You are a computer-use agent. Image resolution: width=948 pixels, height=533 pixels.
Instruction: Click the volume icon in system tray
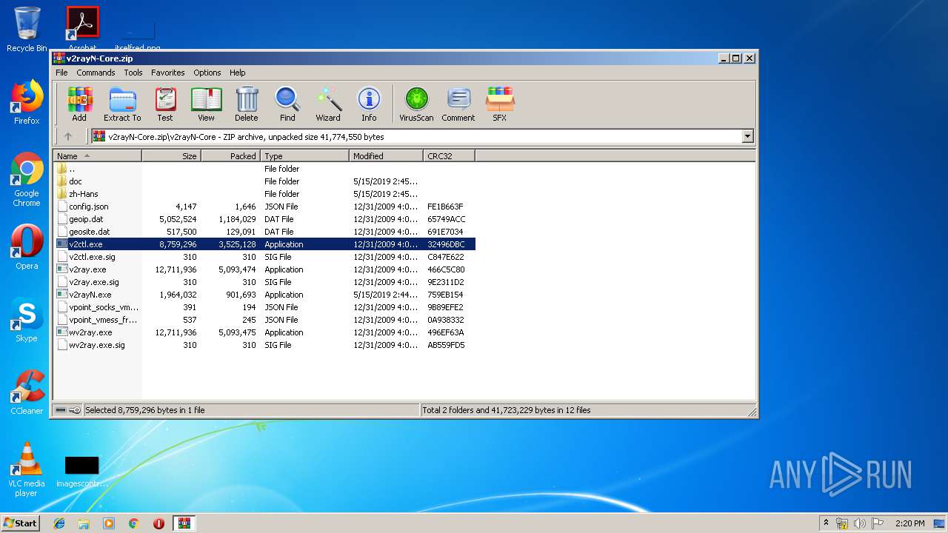tap(859, 523)
